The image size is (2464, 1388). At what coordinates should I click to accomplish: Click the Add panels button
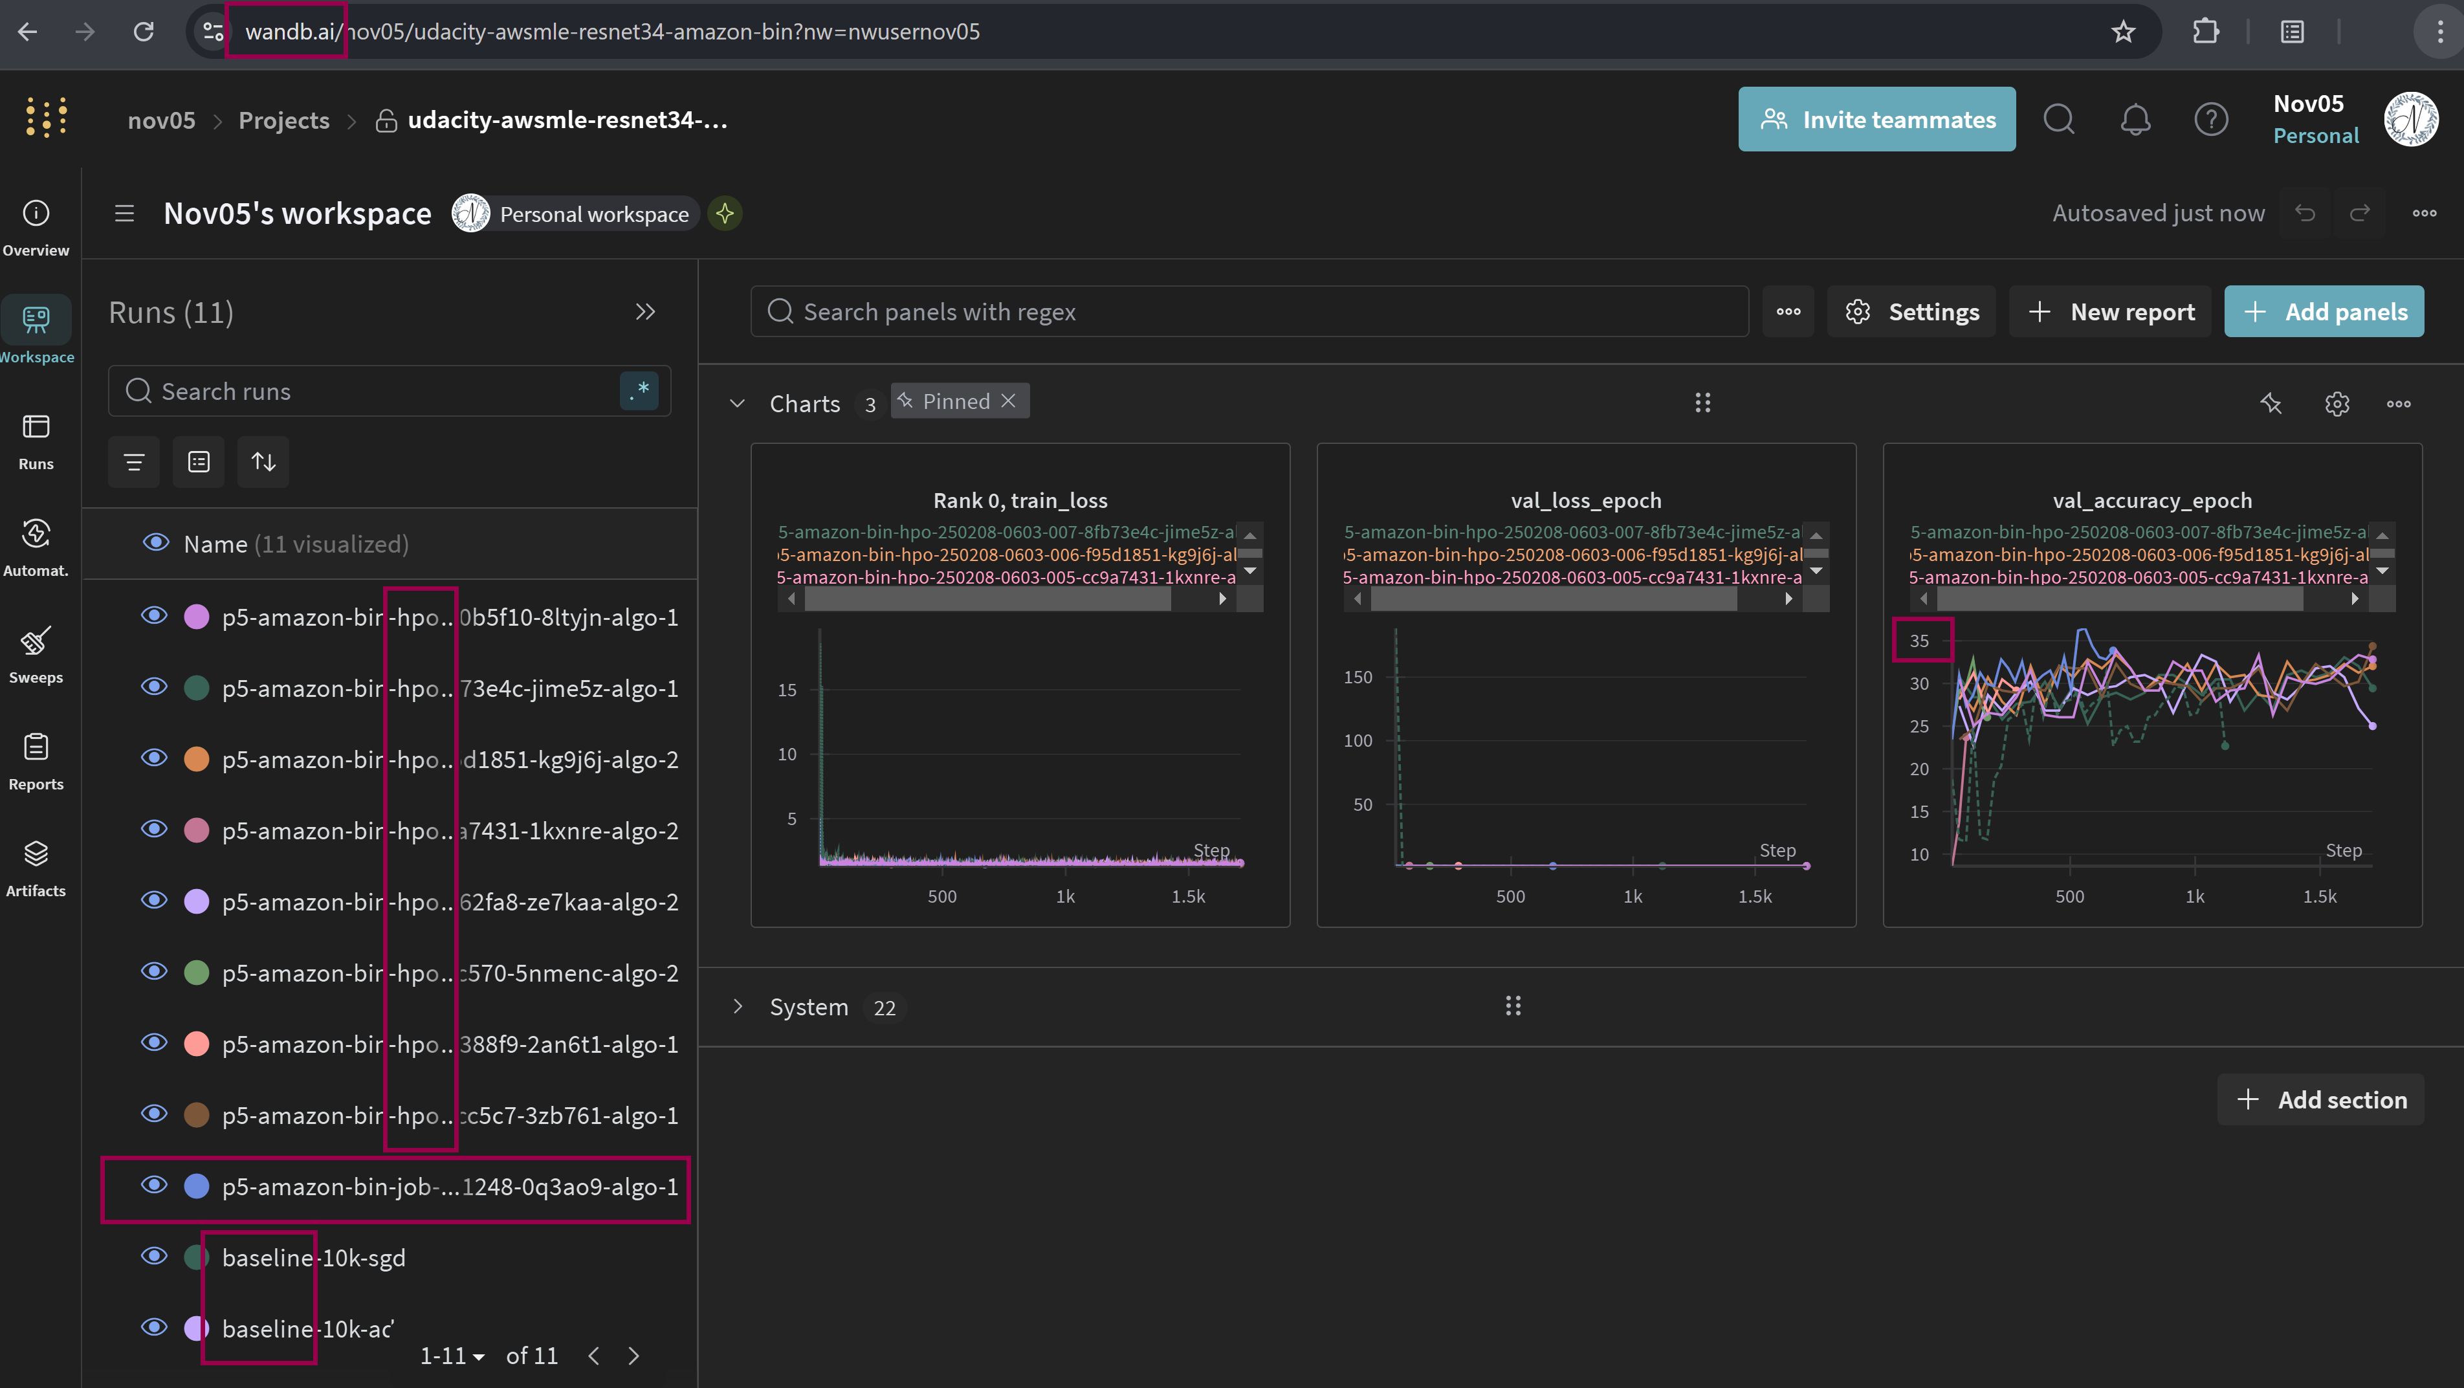(x=2324, y=312)
